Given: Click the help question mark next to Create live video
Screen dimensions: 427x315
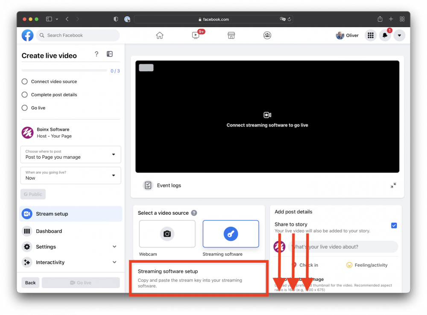Looking at the screenshot, I should (97, 54).
